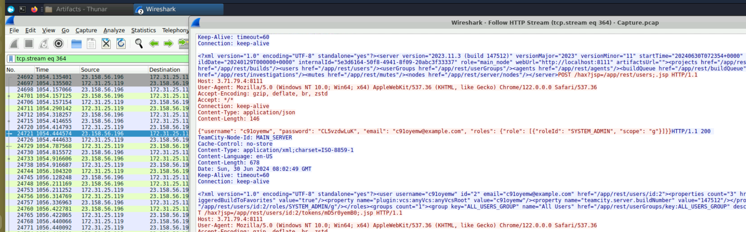Go forward in packet history
This screenshot has height=232, width=746.
(x=168, y=44)
